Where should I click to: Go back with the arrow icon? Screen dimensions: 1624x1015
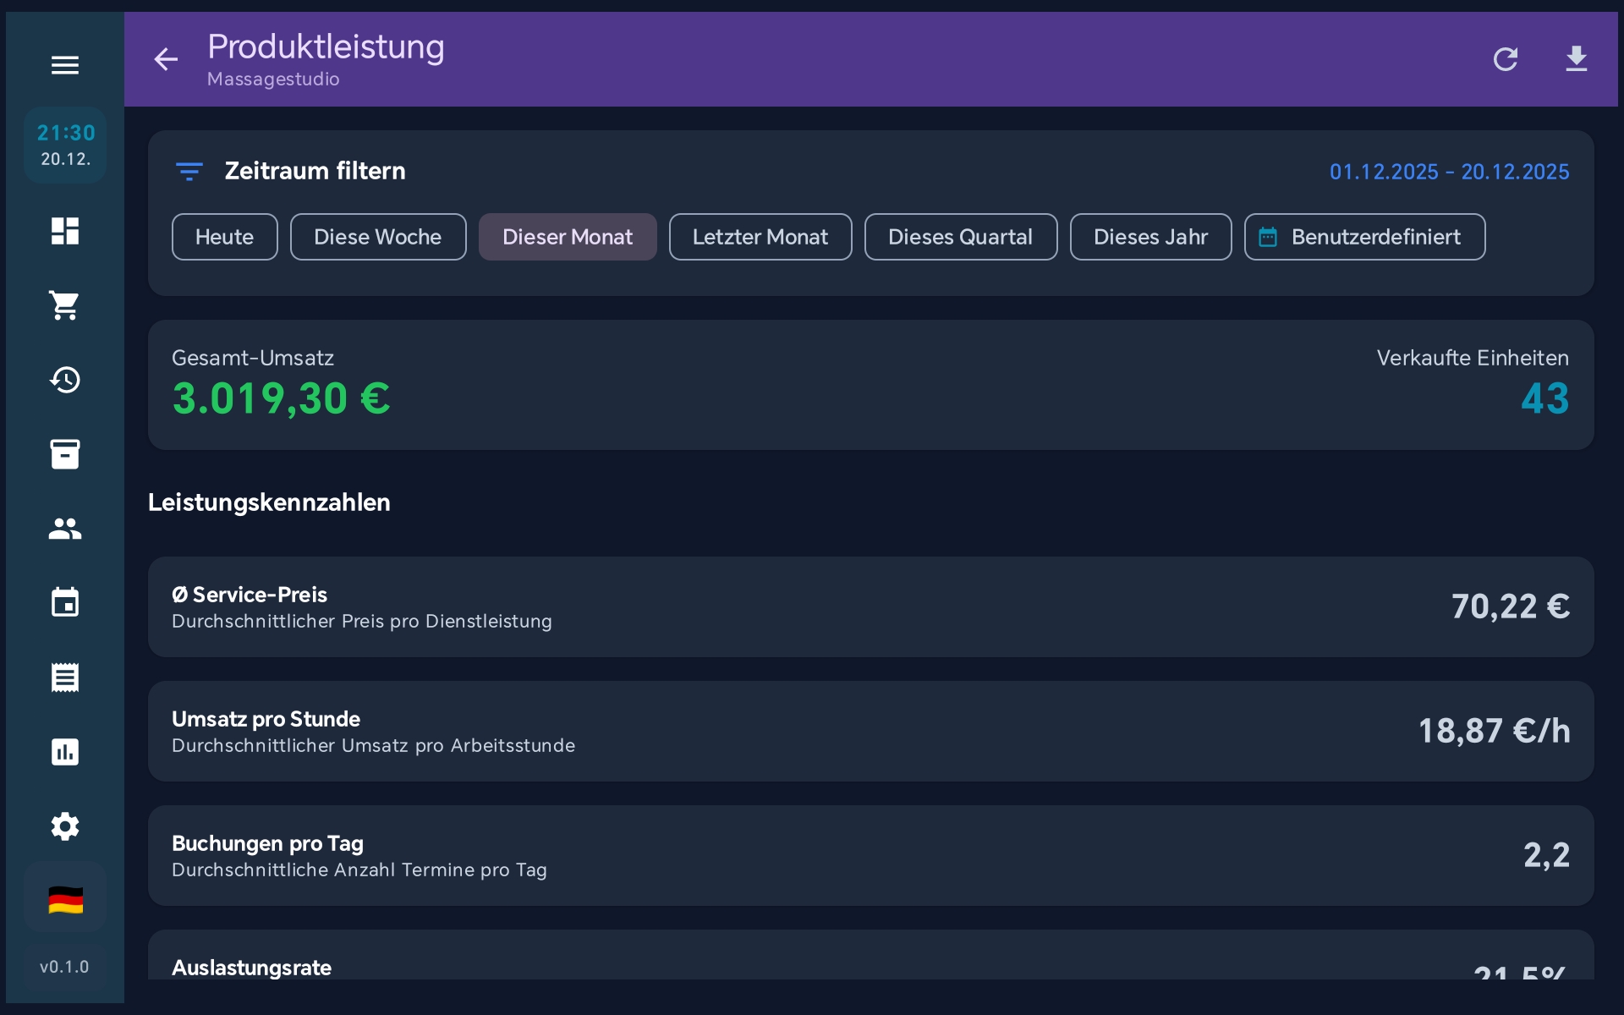tap(166, 59)
